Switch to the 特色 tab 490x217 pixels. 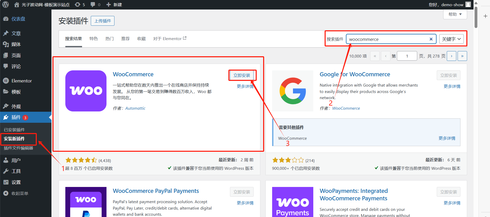tap(94, 39)
